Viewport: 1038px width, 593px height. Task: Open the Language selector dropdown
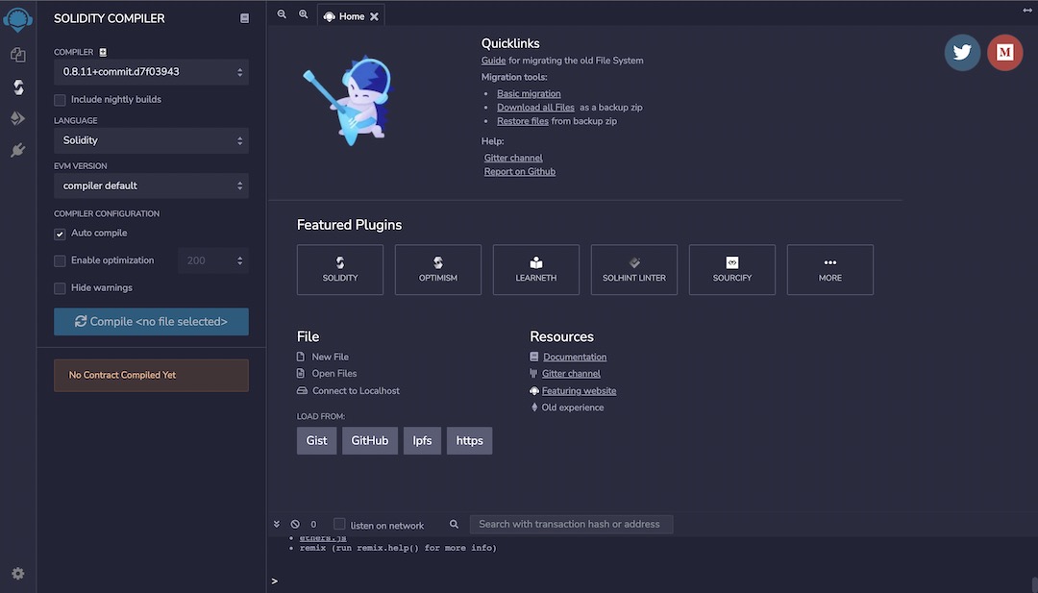[x=151, y=140]
